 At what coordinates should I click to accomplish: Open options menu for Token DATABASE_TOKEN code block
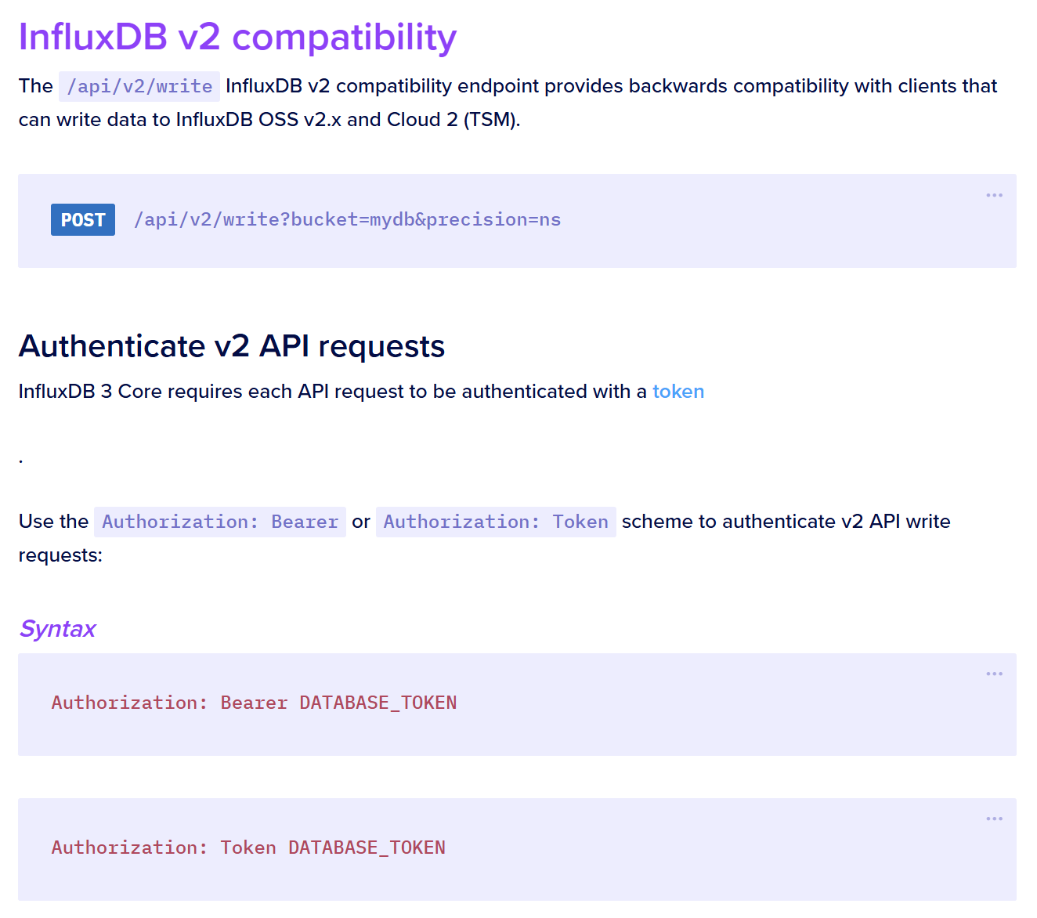pos(994,819)
